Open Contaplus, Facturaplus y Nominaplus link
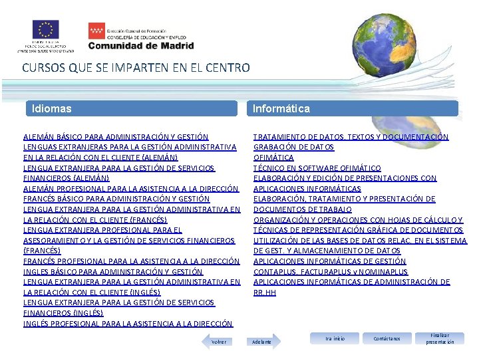Screen dimensions: 479x359 pos(331,272)
